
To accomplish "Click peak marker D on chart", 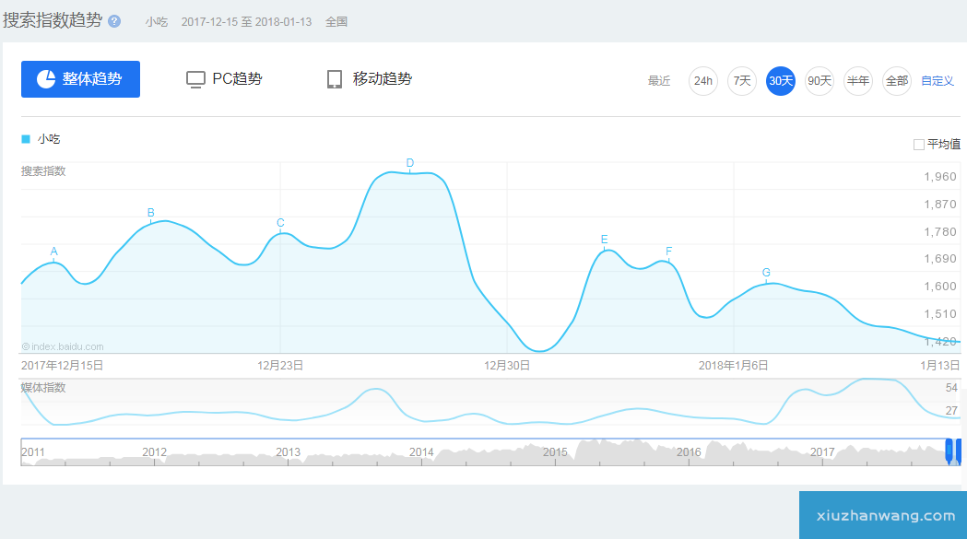I will click(x=410, y=164).
